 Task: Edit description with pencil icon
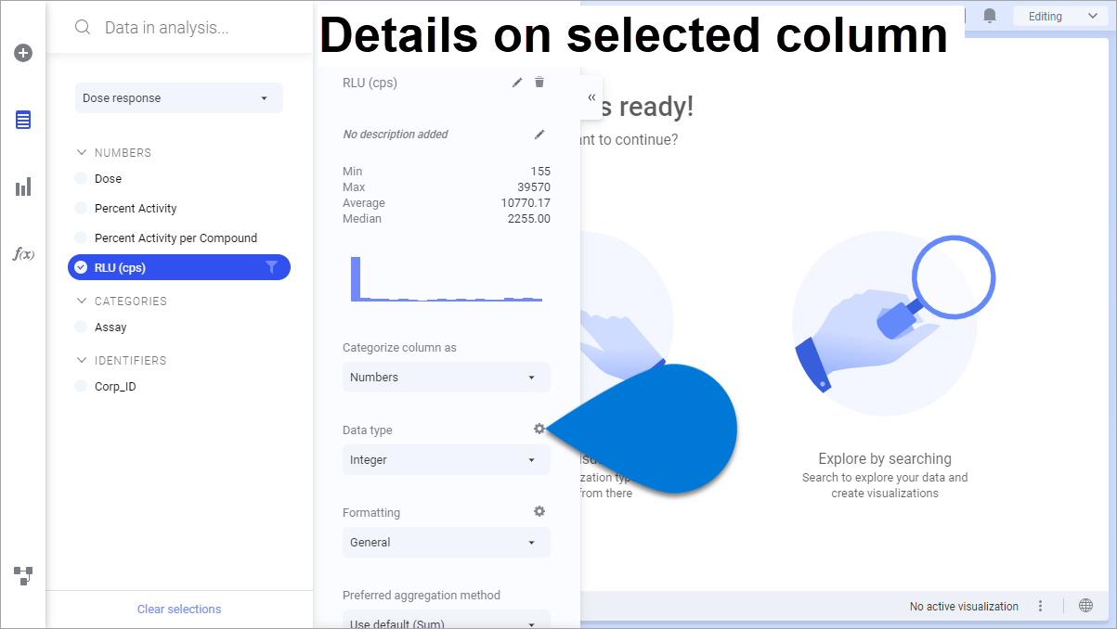[539, 135]
